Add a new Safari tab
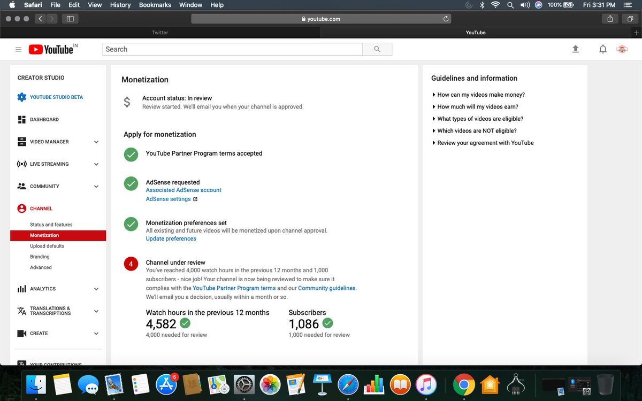This screenshot has height=401, width=642. [x=636, y=33]
